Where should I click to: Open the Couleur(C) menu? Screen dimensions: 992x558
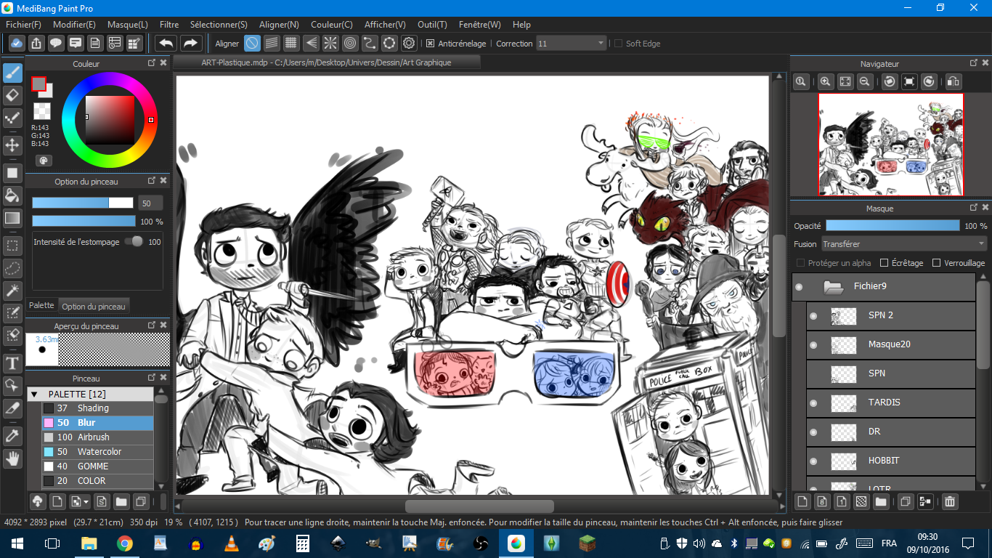[x=332, y=25]
